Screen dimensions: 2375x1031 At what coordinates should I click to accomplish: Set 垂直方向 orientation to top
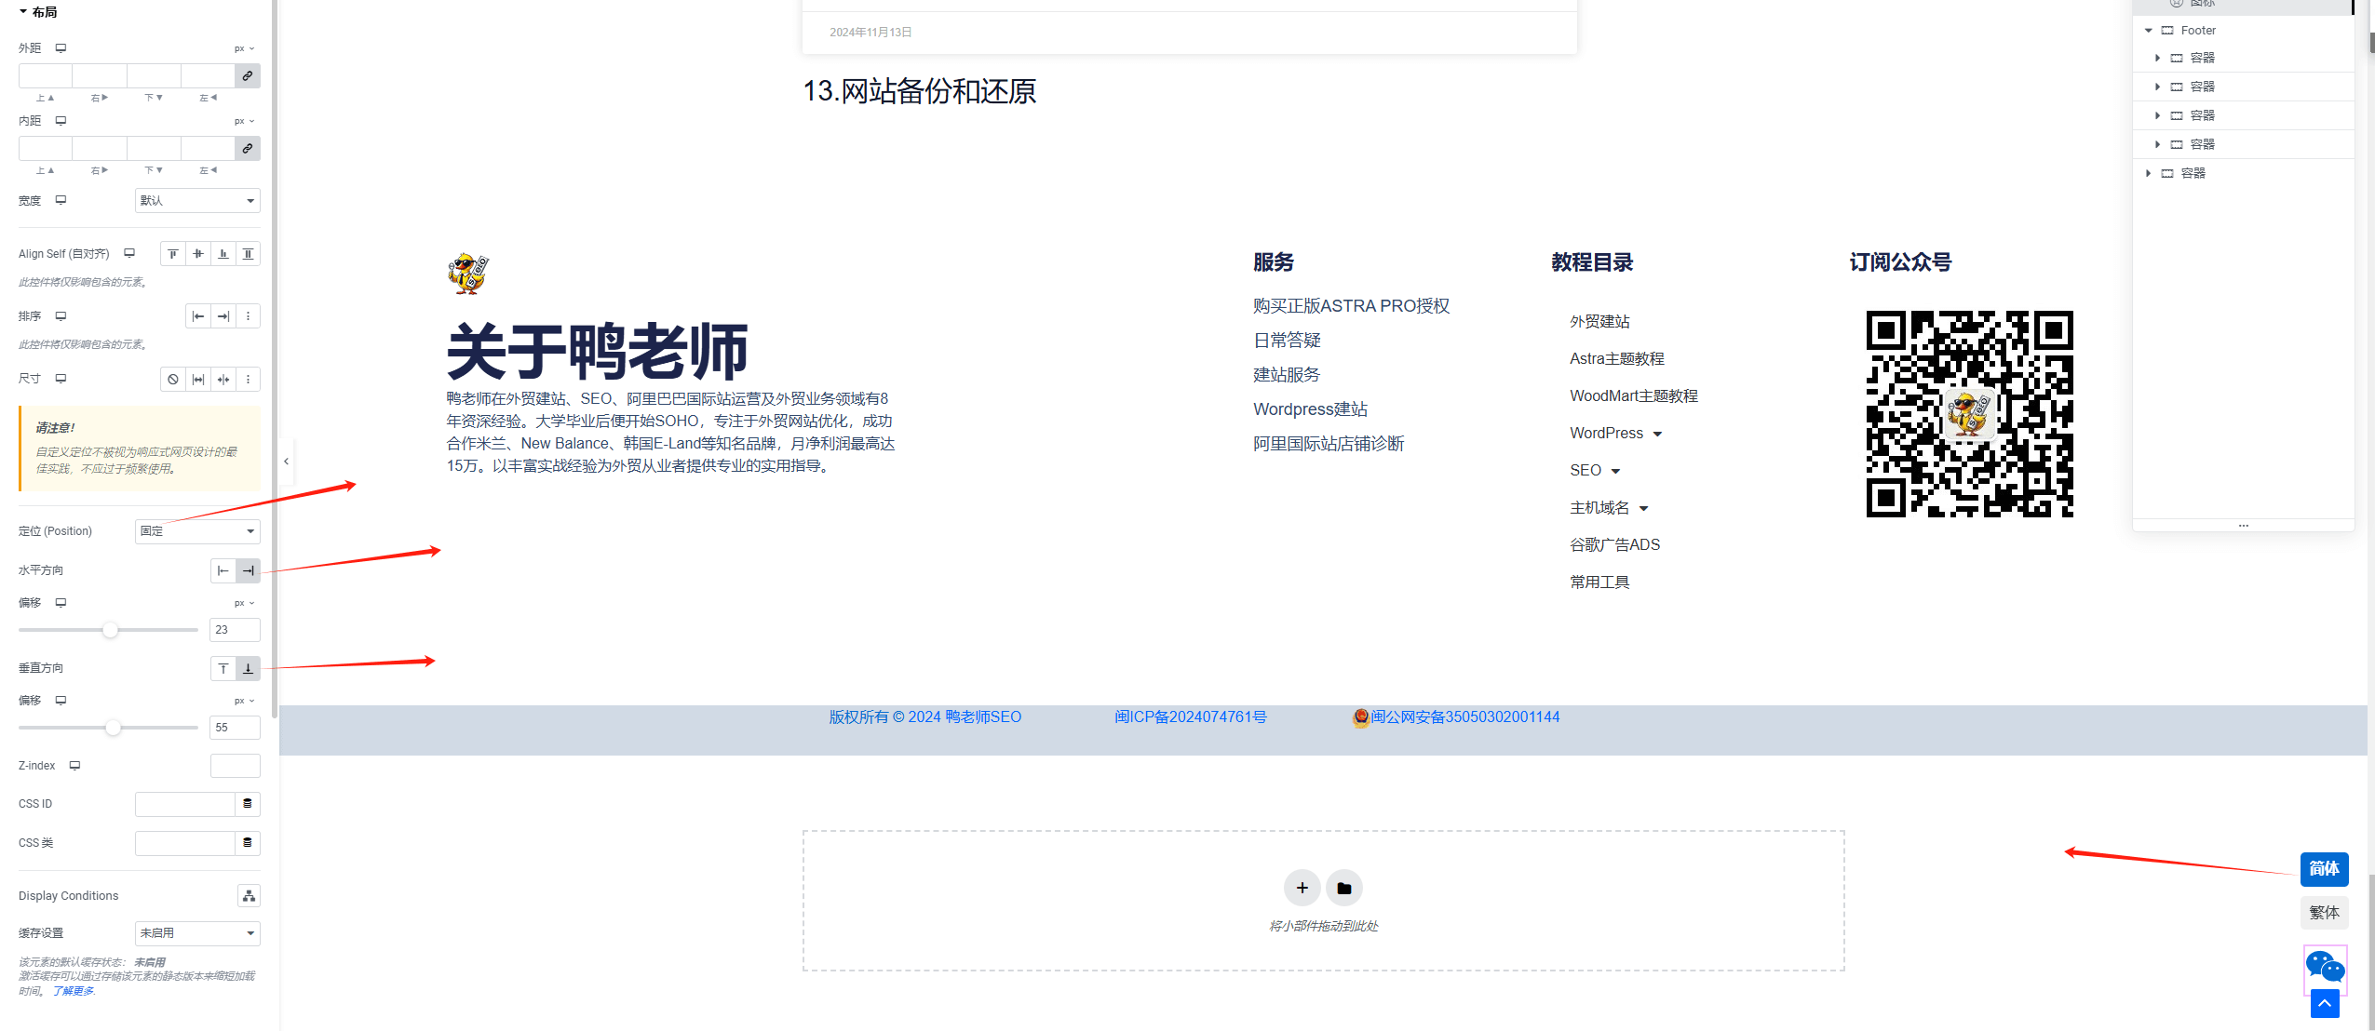pos(223,669)
